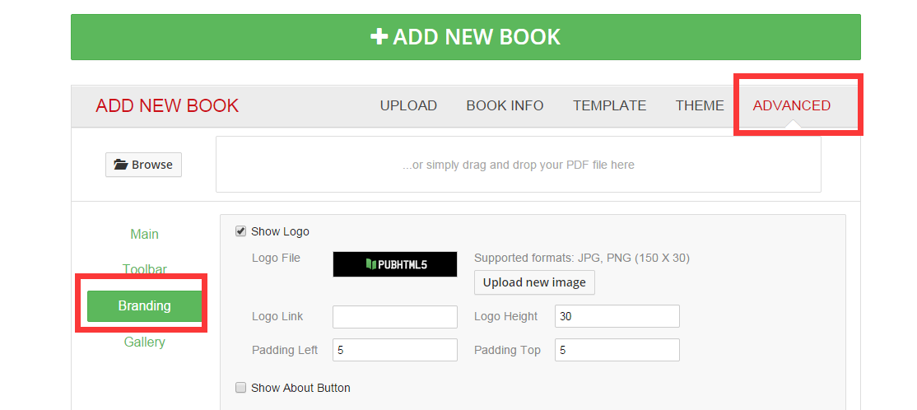Click into the Logo Height field
The image size is (917, 410).
pos(617,316)
